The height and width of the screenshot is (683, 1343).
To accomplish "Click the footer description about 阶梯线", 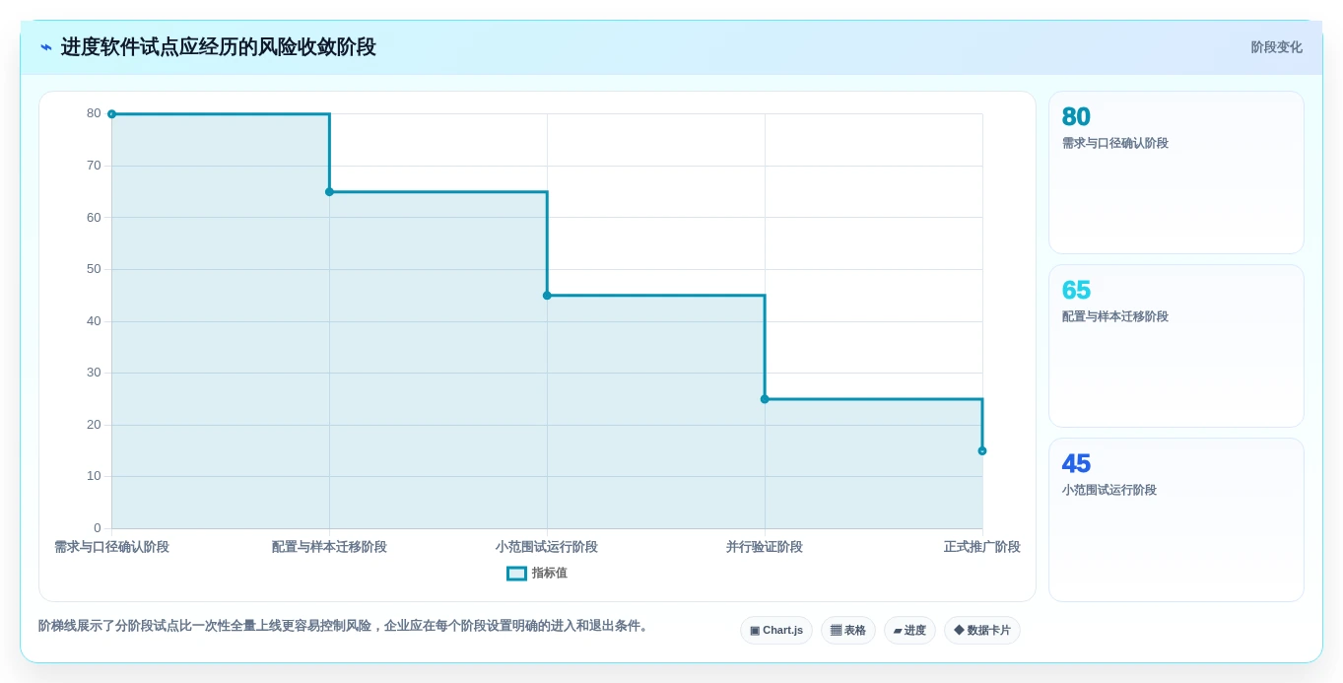I will coord(345,626).
